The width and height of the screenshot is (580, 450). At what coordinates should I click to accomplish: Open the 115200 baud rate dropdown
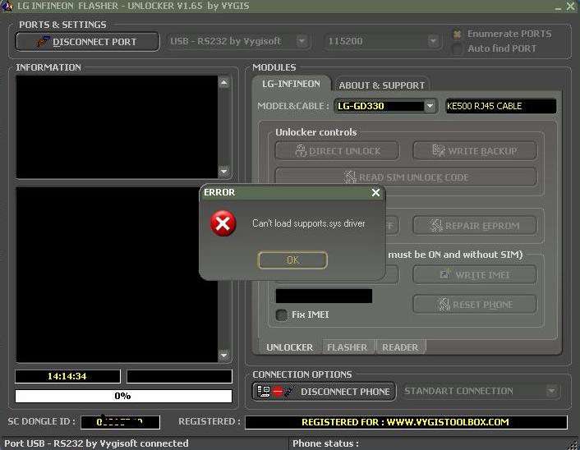click(x=433, y=41)
